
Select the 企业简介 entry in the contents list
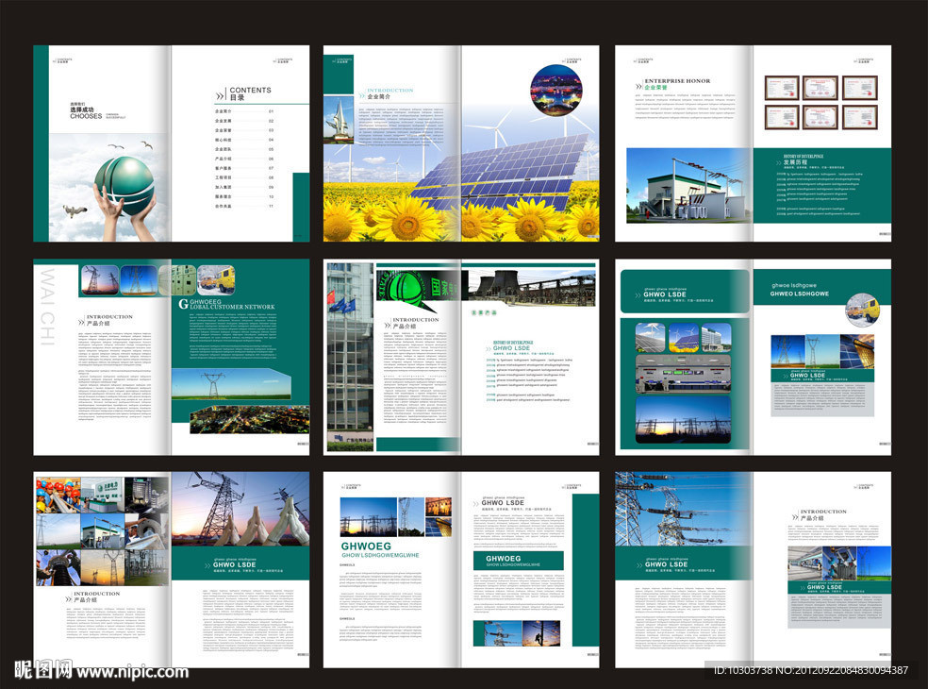(x=224, y=111)
